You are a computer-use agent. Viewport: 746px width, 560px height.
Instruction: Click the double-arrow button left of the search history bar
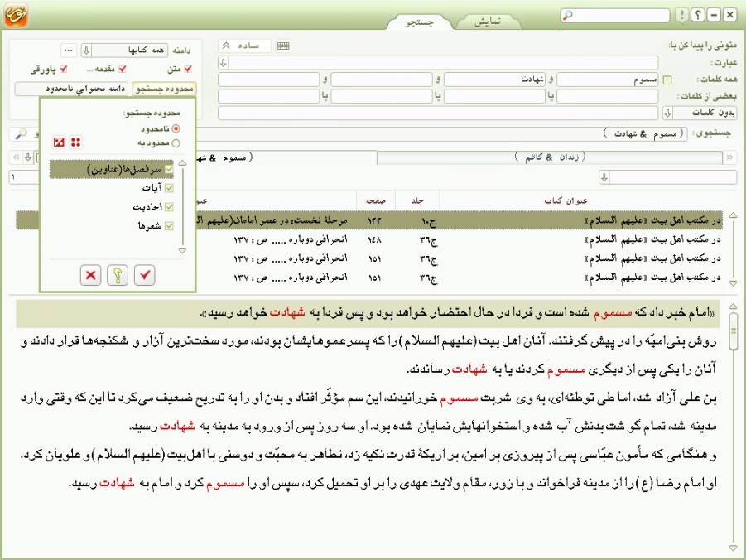point(17,157)
